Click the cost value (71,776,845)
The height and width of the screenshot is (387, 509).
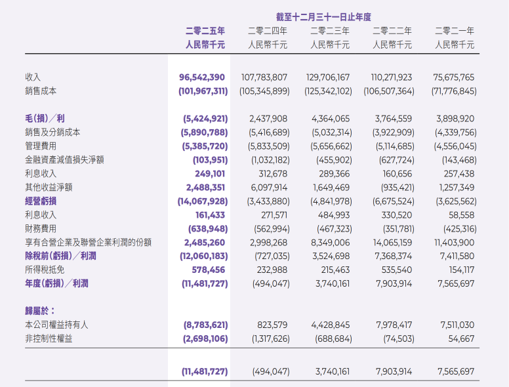click(x=454, y=91)
